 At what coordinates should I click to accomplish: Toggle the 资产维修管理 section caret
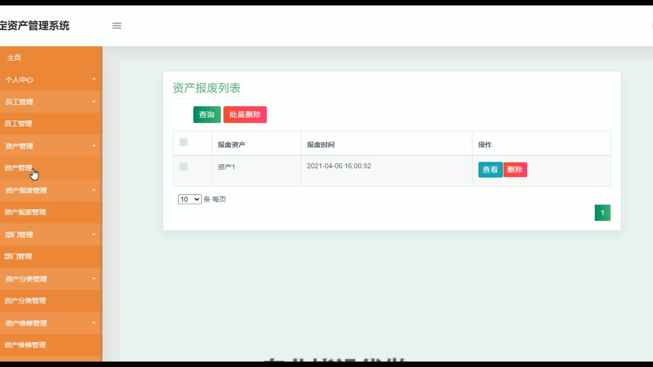tap(94, 323)
